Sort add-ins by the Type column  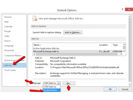click(x=117, y=45)
